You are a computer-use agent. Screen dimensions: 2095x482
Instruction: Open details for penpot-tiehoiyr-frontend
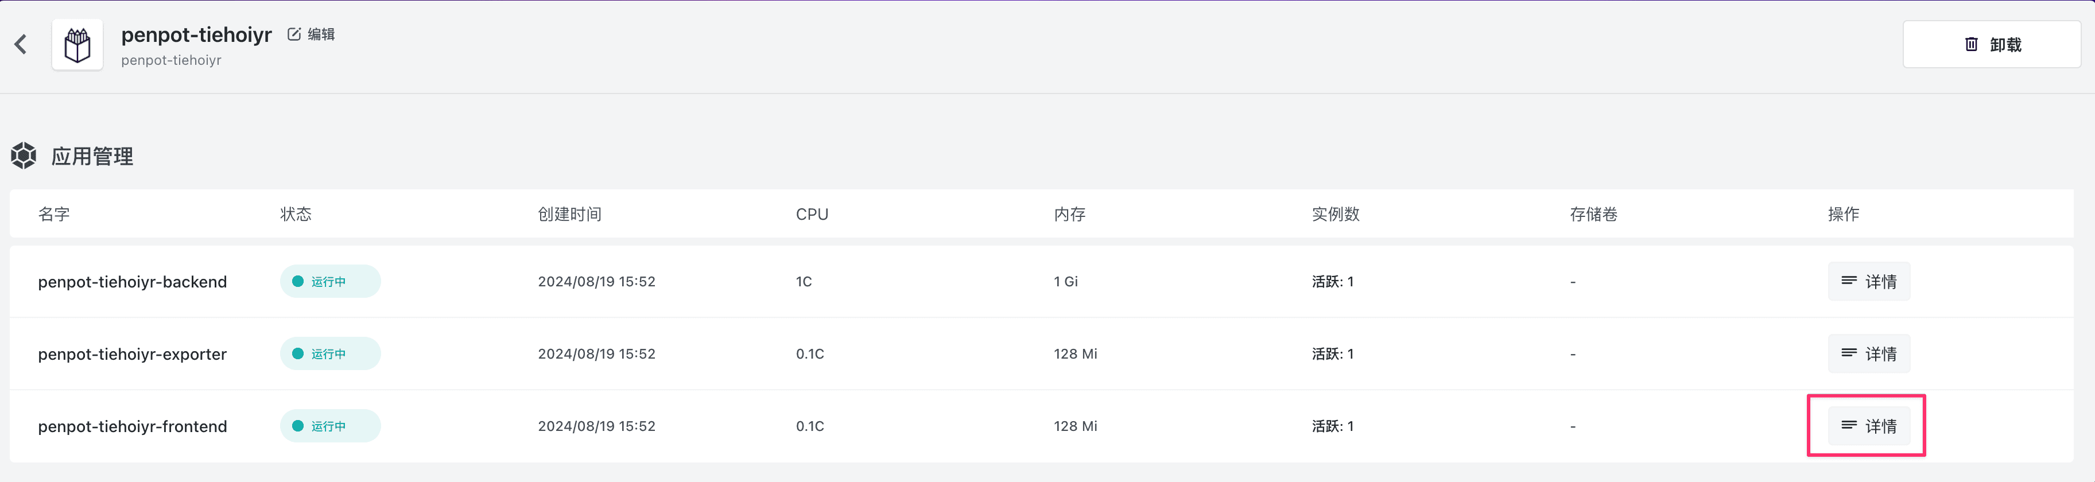click(1868, 426)
